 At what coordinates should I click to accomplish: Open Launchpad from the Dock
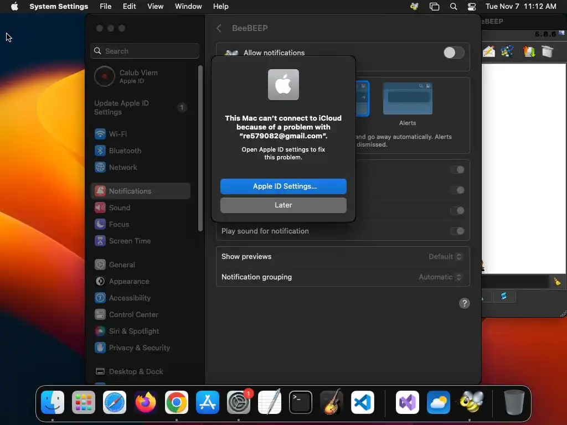[84, 402]
